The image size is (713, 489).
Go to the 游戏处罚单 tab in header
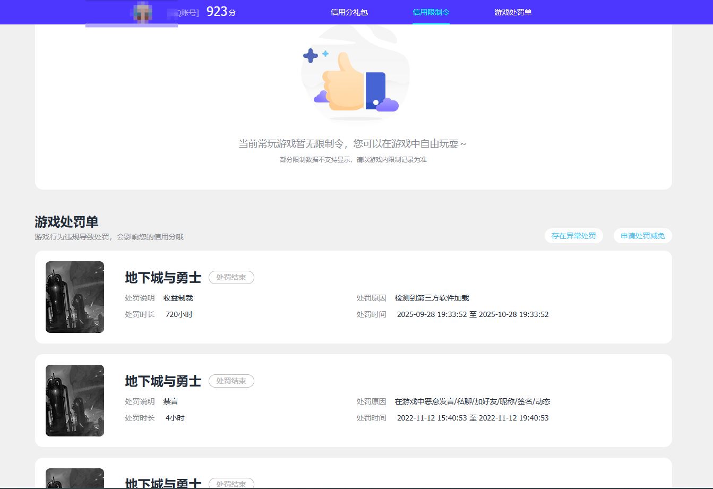pyautogui.click(x=512, y=12)
